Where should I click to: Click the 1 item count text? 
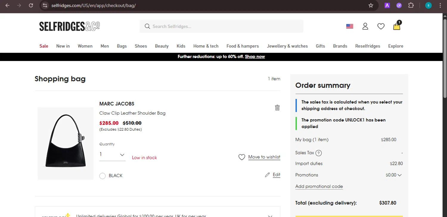click(x=274, y=79)
